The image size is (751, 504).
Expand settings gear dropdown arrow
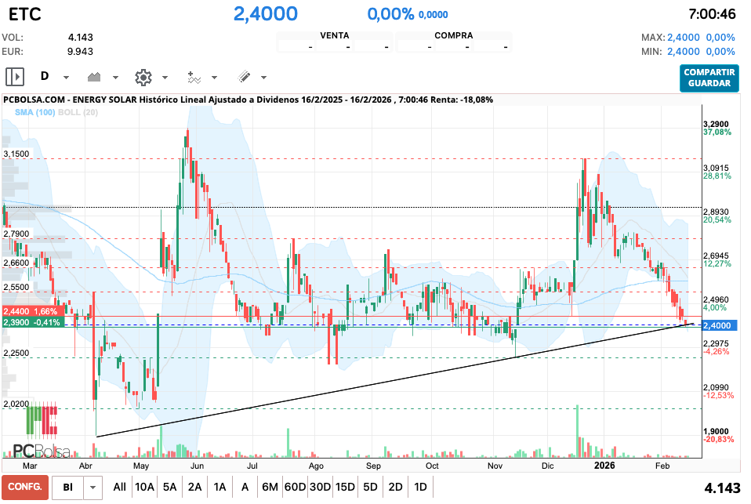[165, 78]
